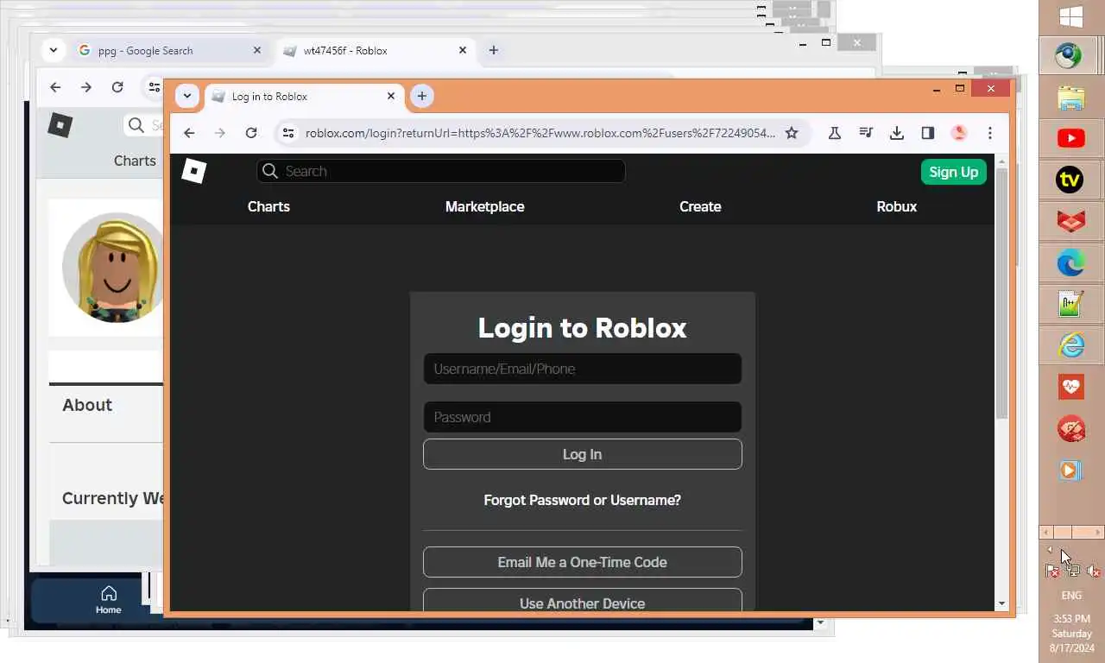This screenshot has height=663, width=1105.
Task: Open Robux in the Roblox navigation
Action: (x=896, y=206)
